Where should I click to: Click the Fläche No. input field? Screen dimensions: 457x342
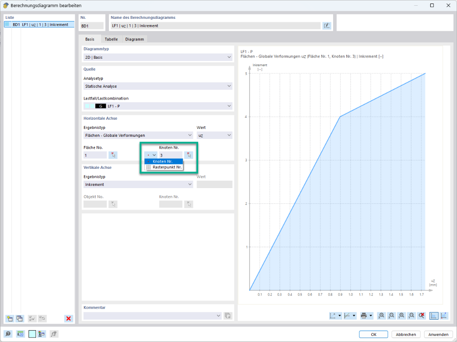(95, 155)
